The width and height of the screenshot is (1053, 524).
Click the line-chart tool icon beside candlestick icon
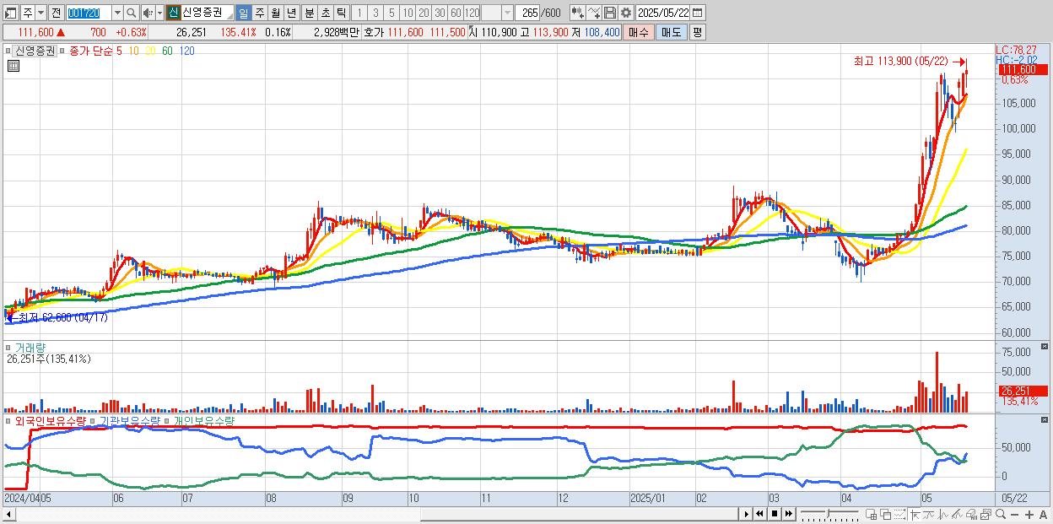(594, 13)
